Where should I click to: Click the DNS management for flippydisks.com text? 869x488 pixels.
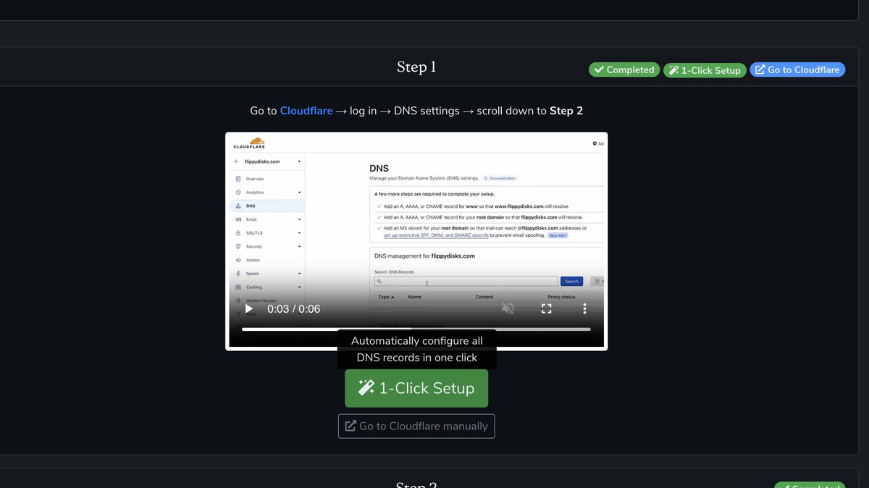pyautogui.click(x=424, y=256)
